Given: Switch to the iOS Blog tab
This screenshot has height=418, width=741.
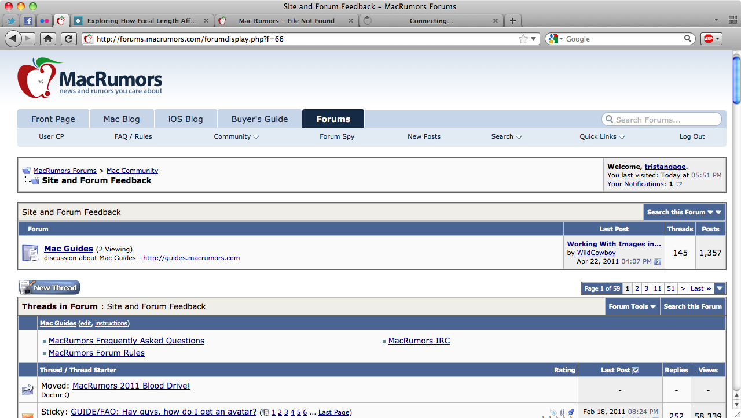Looking at the screenshot, I should pyautogui.click(x=185, y=119).
